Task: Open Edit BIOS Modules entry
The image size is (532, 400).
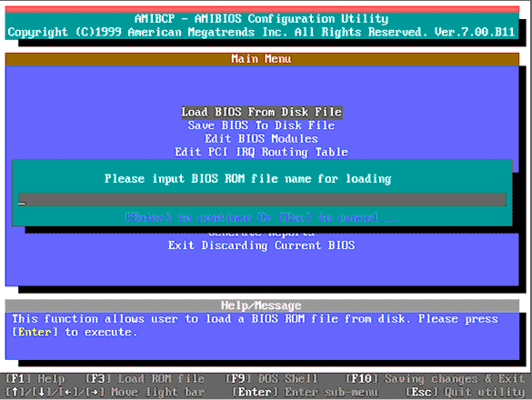Action: (x=262, y=139)
